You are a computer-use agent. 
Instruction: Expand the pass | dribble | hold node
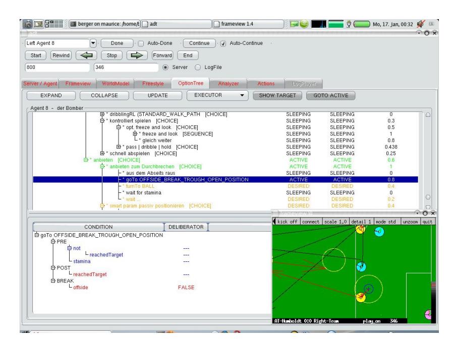(x=119, y=147)
